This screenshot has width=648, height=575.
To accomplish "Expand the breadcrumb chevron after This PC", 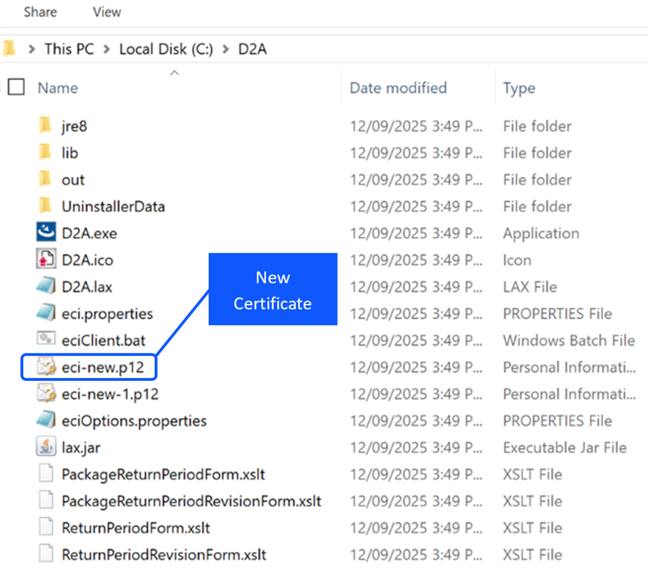I will (x=106, y=50).
